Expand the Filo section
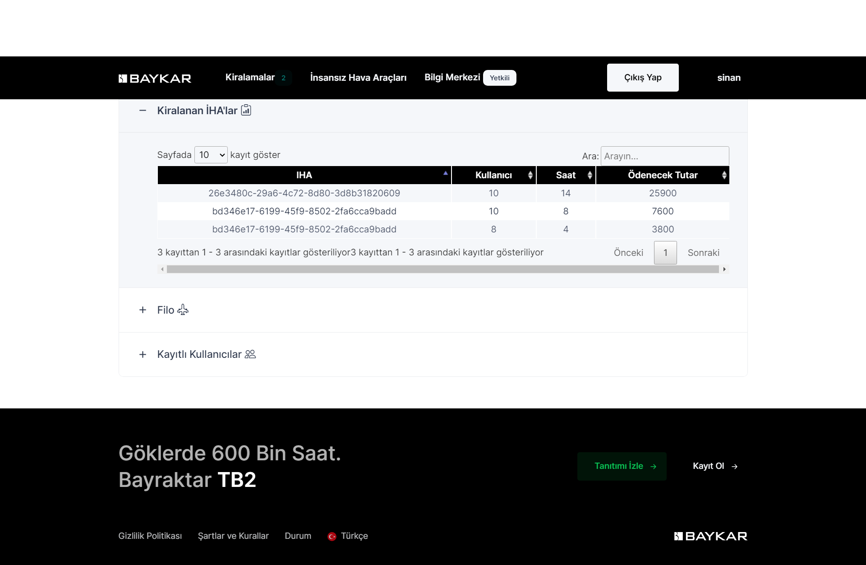The width and height of the screenshot is (866, 565). [143, 310]
